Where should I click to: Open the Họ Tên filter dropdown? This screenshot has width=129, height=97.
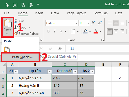pos(49,72)
